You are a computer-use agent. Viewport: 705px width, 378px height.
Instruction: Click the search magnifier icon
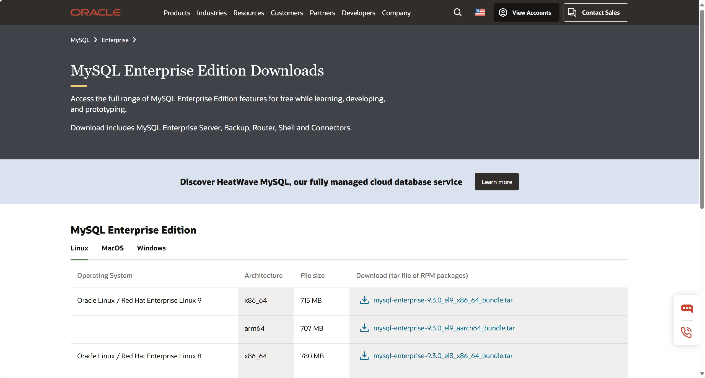pos(458,12)
